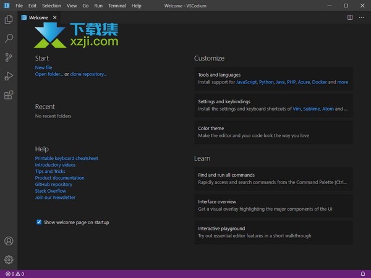Open the Edit menu
The height and width of the screenshot is (278, 371).
click(x=32, y=6)
